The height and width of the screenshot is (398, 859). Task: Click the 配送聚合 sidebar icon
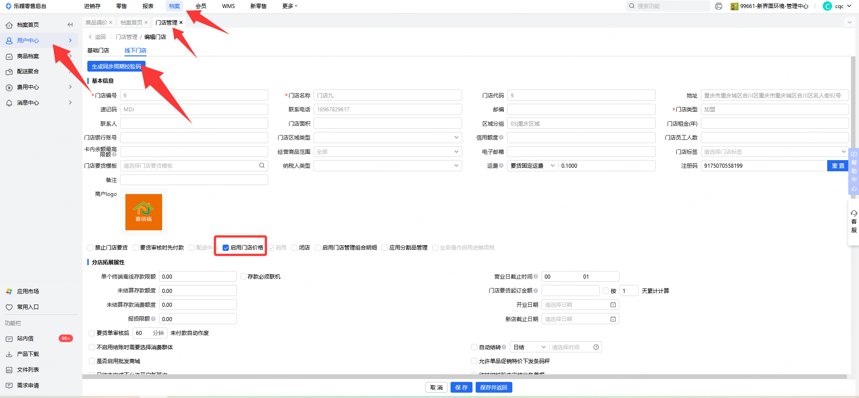click(9, 72)
